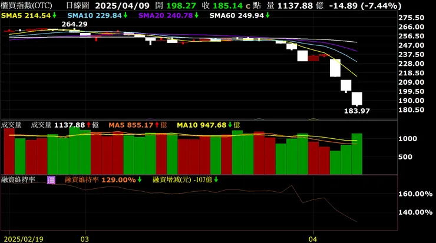Select the MA10 947.68 volume average label

pos(209,125)
